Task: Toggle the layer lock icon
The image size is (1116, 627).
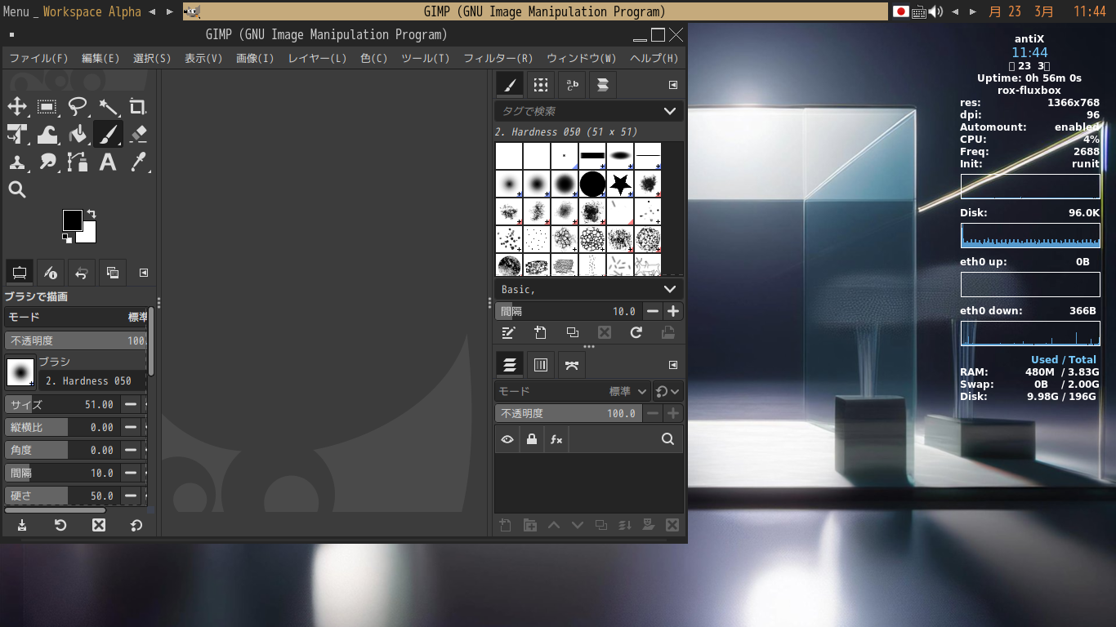Action: pyautogui.click(x=532, y=439)
